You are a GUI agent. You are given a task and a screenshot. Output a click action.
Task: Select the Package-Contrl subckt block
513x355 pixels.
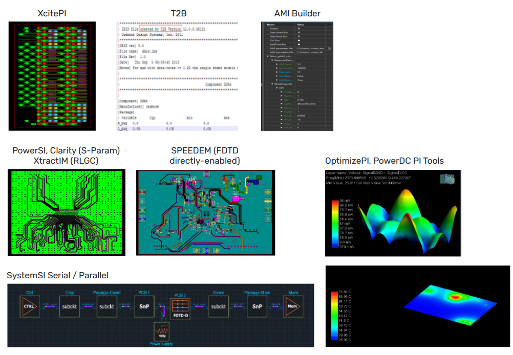tap(106, 306)
